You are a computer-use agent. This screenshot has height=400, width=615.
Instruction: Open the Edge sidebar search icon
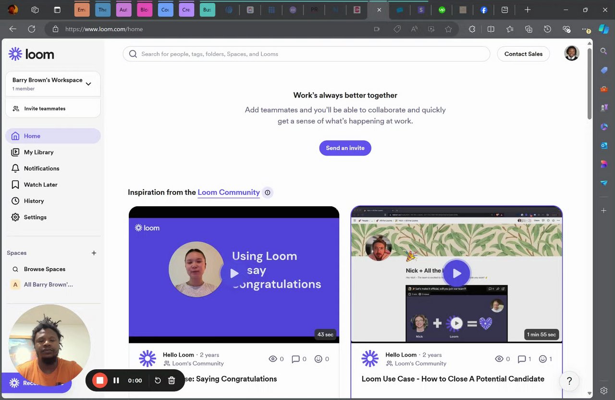coord(604,51)
